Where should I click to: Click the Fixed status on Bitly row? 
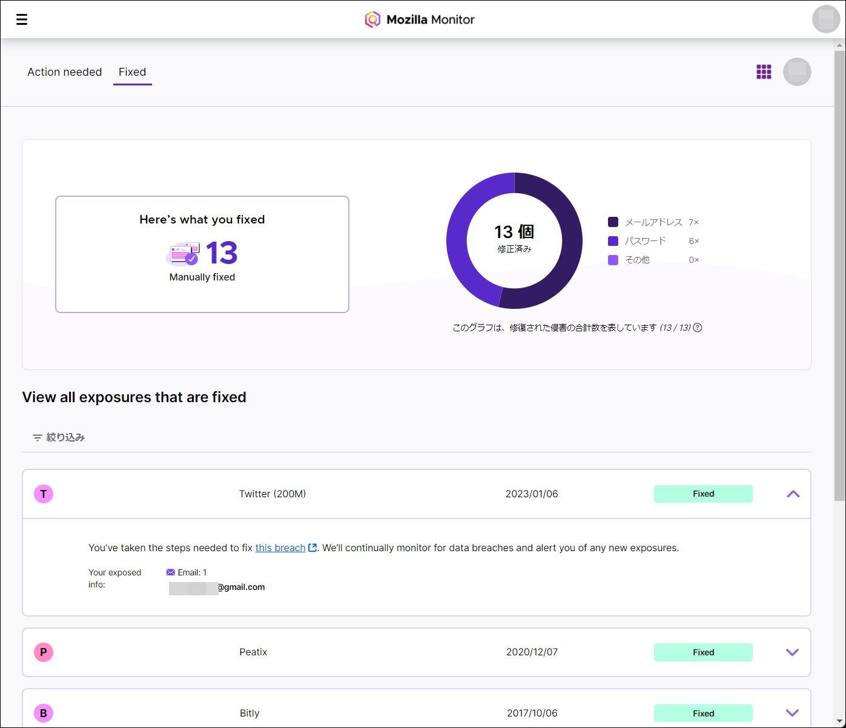[703, 713]
